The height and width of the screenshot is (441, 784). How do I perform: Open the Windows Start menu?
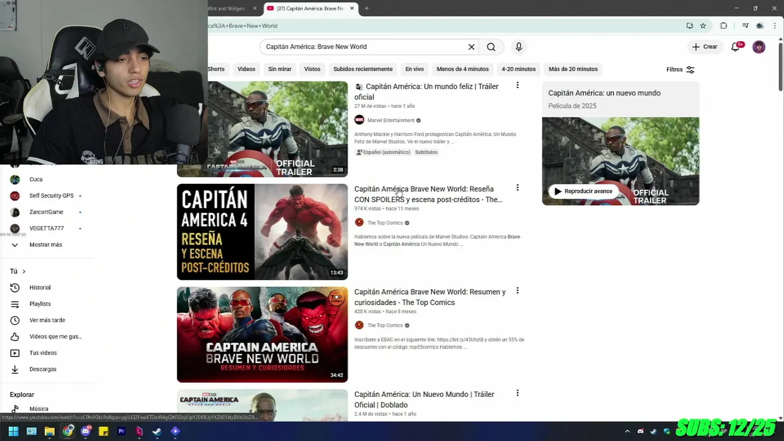pos(13,431)
